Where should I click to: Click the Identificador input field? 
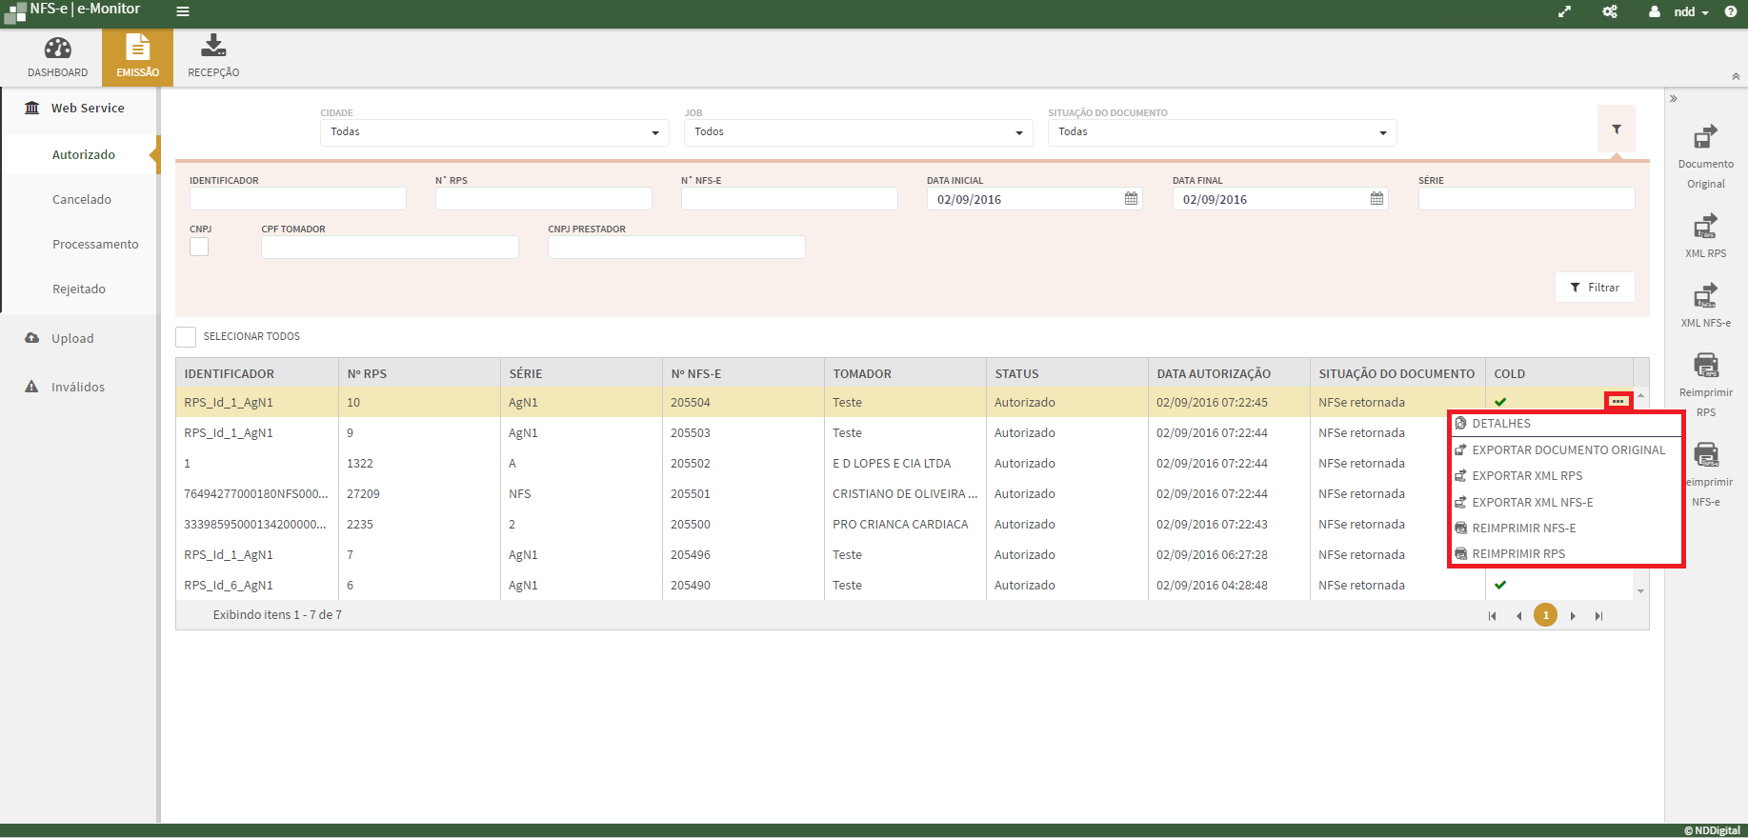coord(297,199)
